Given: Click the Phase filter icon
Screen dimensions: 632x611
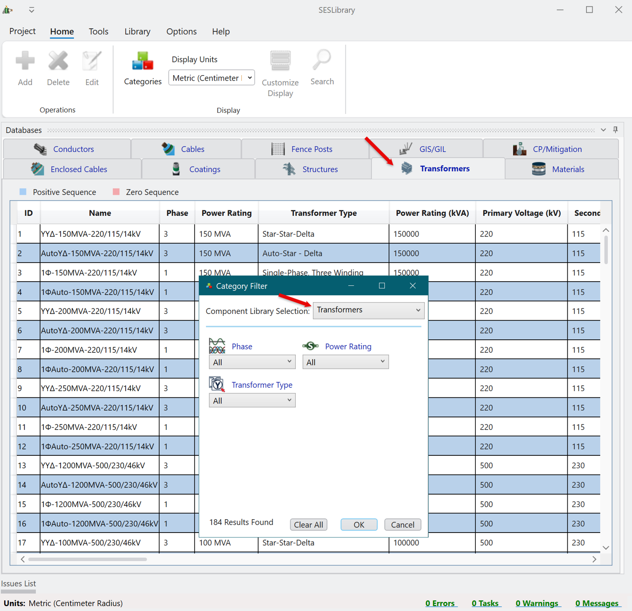Looking at the screenshot, I should pyautogui.click(x=217, y=346).
